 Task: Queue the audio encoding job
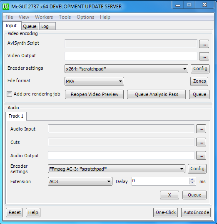click(195, 195)
